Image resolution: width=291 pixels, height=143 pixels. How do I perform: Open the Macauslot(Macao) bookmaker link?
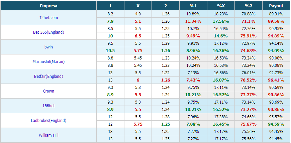pyautogui.click(x=48, y=62)
